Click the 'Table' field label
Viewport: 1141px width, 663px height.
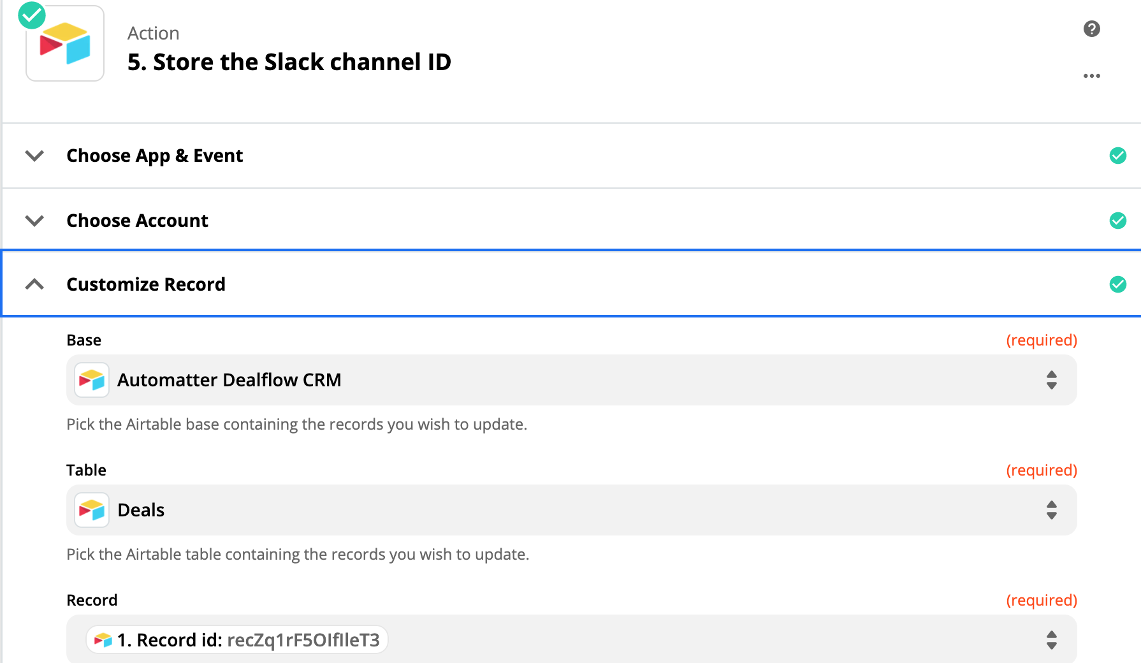pos(87,470)
